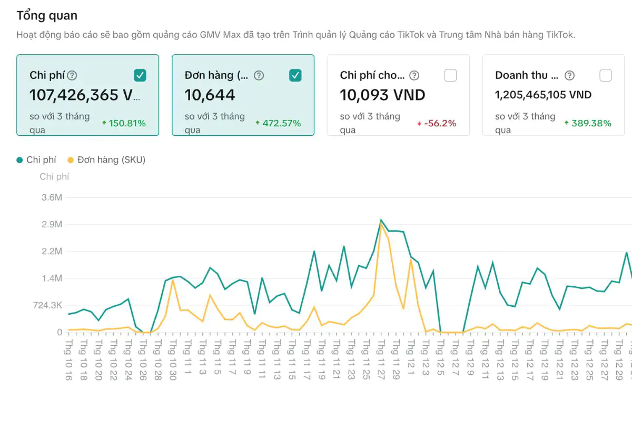The height and width of the screenshot is (421, 632).
Task: Select the Thg 10 30 x-axis label
Action: [173, 359]
